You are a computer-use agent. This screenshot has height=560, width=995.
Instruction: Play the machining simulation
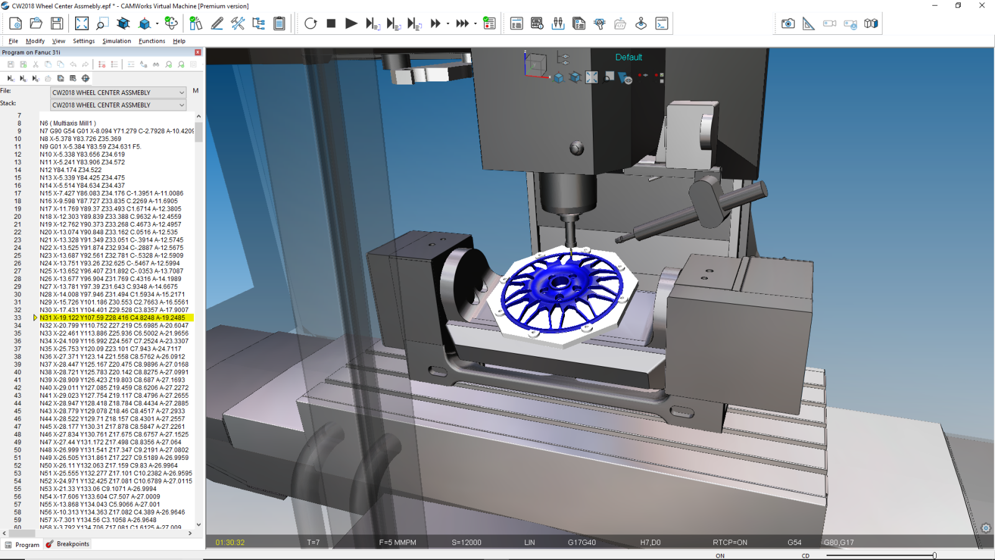pyautogui.click(x=351, y=23)
